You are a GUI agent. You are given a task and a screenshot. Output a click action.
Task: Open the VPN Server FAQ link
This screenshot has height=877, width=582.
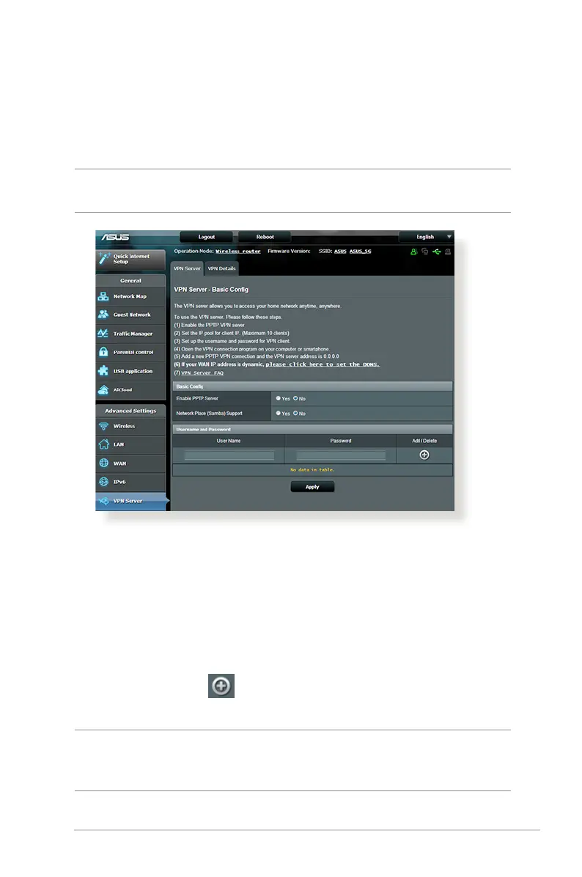202,373
